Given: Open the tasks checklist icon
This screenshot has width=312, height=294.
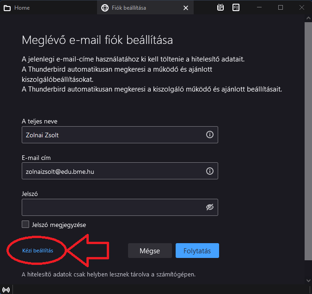Looking at the screenshot, I should 236,7.
